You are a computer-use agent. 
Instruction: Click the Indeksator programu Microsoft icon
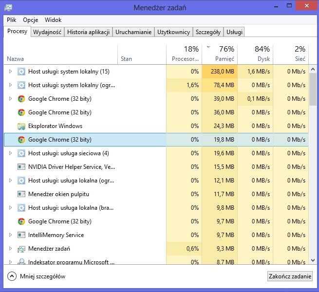(21, 261)
